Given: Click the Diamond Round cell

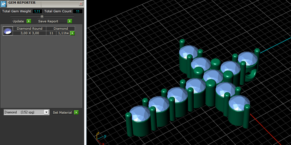Looking at the screenshot, I should [x=29, y=29].
